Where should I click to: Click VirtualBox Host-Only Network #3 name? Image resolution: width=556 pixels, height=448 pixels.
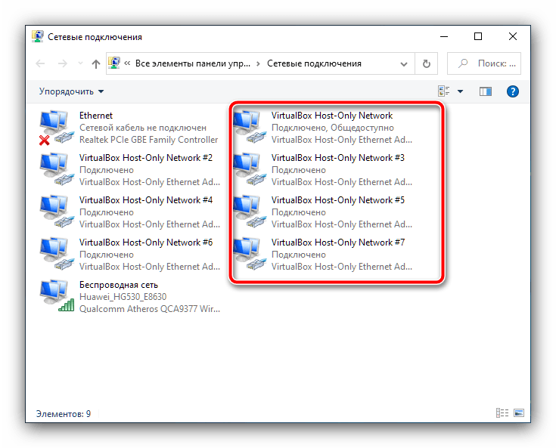coord(338,158)
